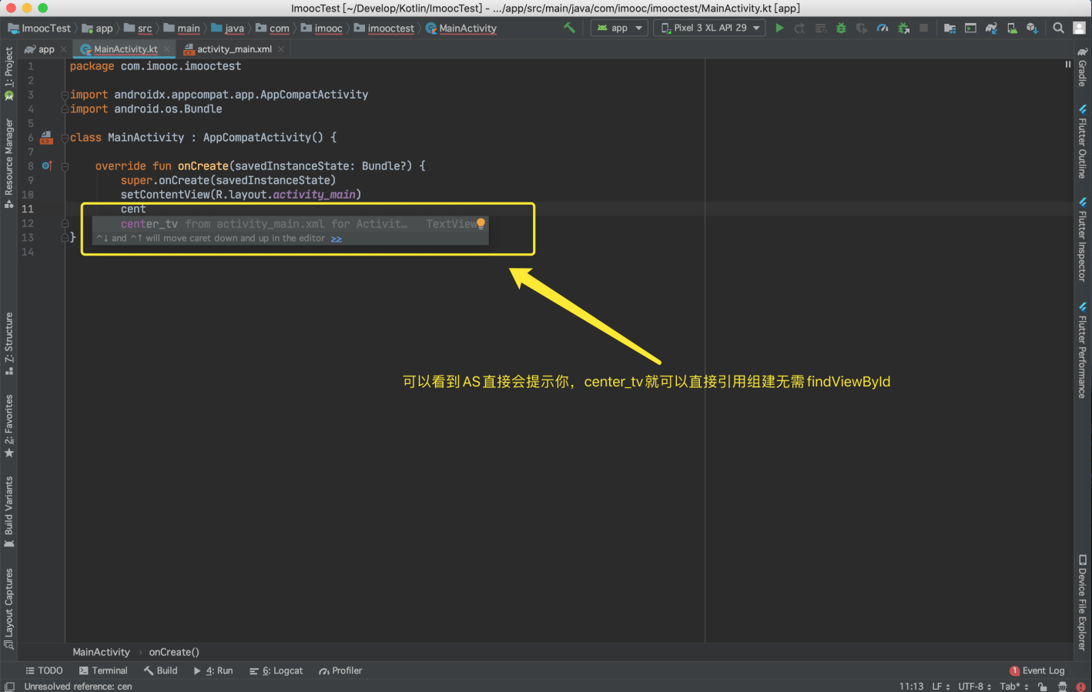
Task: Open the Gradle tool window
Action: coord(1082,68)
